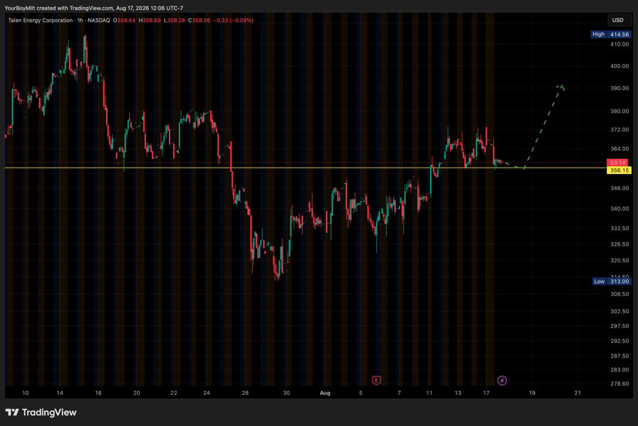Click the close value C358.26
The width and height of the screenshot is (638, 426).
[x=199, y=21]
